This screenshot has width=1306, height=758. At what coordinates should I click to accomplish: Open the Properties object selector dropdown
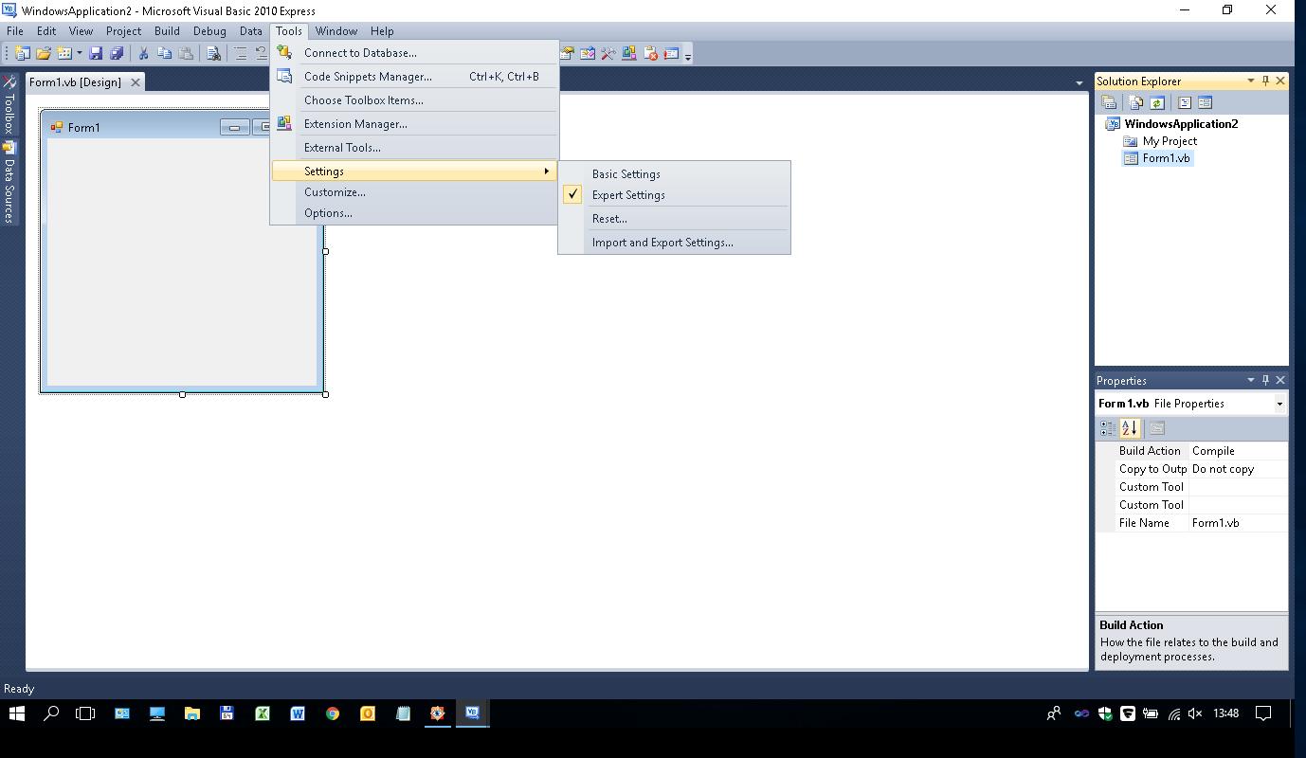pos(1279,404)
